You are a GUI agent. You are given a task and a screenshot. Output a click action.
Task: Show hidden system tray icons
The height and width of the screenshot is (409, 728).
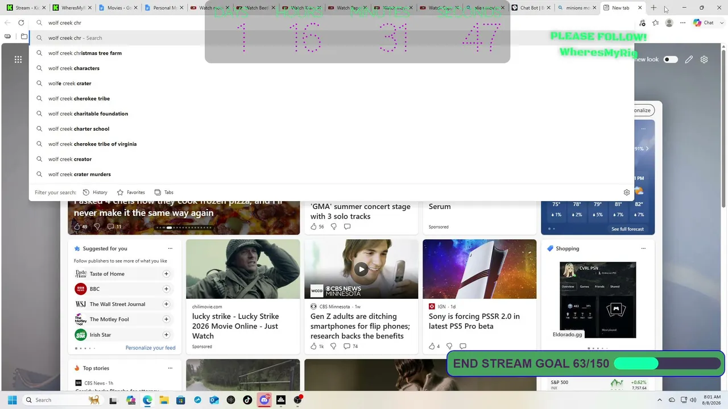click(x=660, y=400)
